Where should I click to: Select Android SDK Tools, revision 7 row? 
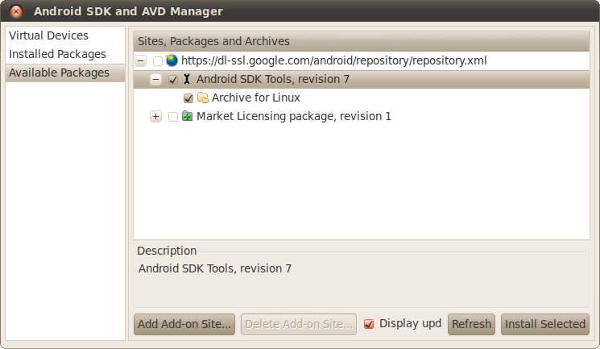click(362, 79)
